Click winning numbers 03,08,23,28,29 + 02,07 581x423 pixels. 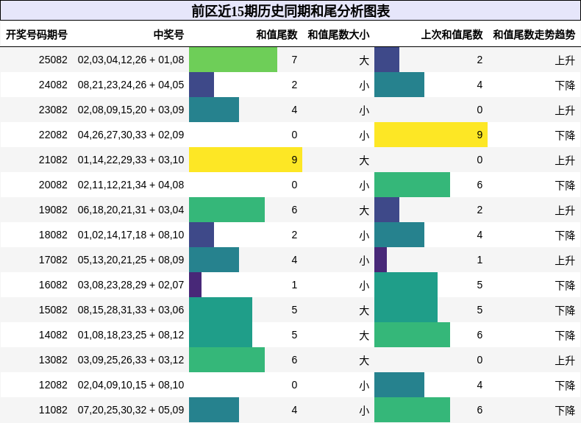coord(131,285)
